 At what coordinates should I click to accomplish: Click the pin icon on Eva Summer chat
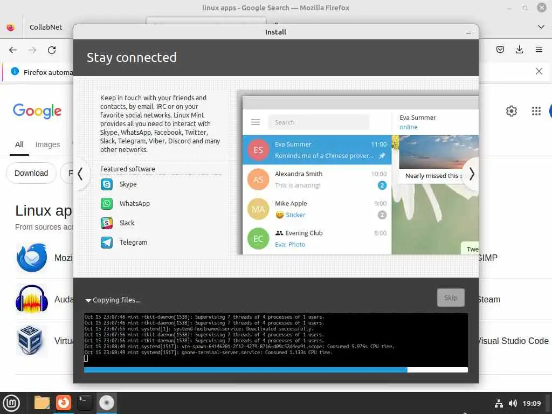382,156
